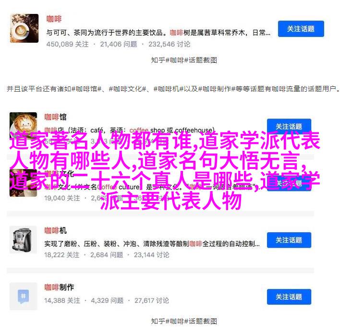The image size is (340, 336).
Task: Follow the 咖啡制作 topic with 关注话题
Action: (289, 297)
